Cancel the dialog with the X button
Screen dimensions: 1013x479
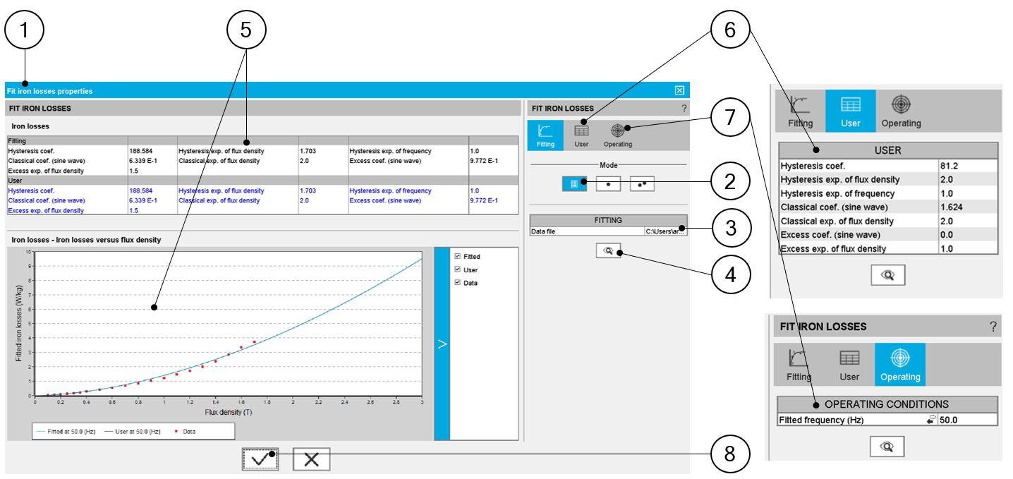tap(311, 459)
